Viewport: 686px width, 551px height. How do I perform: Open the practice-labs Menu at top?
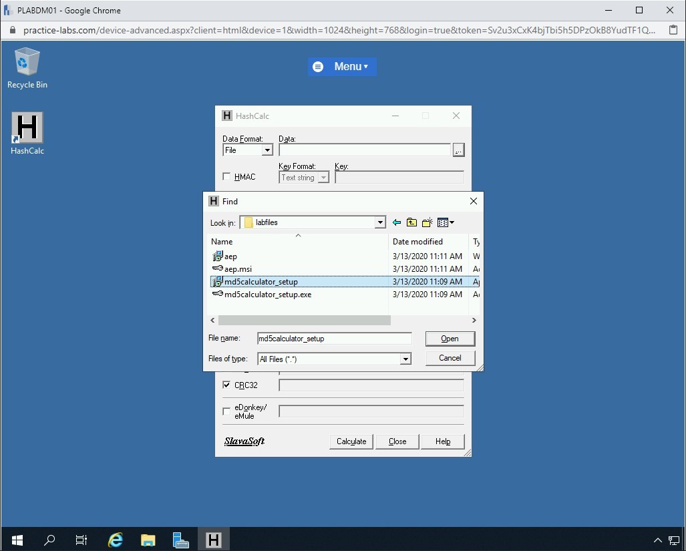[342, 67]
